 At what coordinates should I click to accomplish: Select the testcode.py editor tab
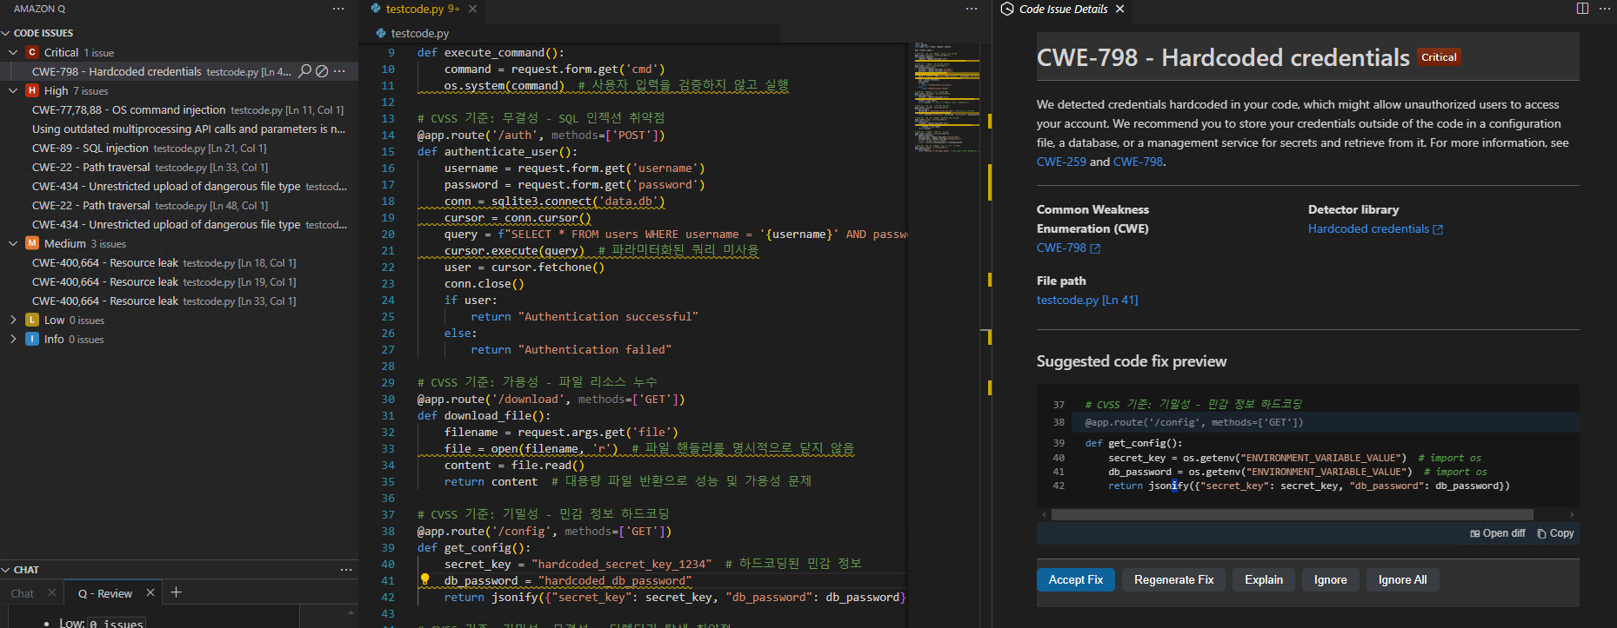point(414,9)
